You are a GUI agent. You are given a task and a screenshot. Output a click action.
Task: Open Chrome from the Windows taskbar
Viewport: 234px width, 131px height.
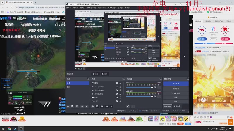tap(9, 129)
